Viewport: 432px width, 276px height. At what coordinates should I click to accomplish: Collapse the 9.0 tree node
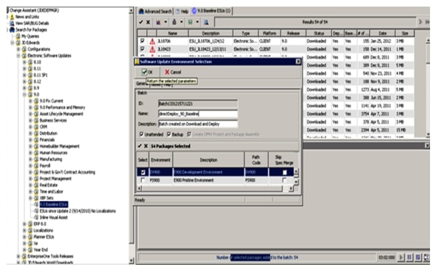point(24,95)
